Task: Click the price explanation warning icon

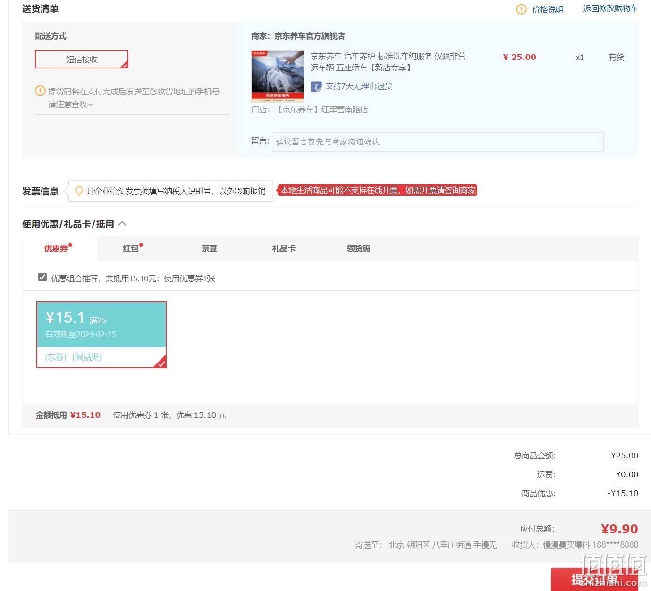Action: pos(521,9)
